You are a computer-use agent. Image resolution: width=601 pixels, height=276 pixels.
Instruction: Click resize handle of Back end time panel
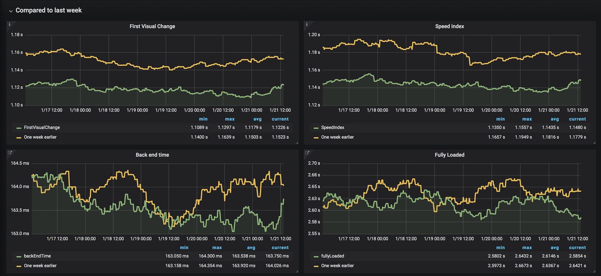pyautogui.click(x=297, y=271)
